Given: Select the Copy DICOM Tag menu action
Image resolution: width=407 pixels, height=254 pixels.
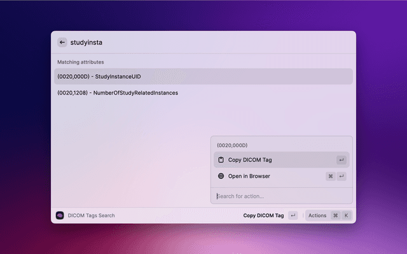Looking at the screenshot, I should pyautogui.click(x=250, y=160).
